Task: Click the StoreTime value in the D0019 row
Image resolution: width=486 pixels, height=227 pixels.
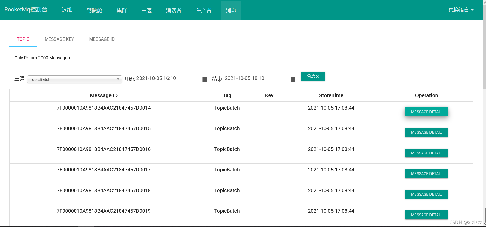Action: click(331, 211)
